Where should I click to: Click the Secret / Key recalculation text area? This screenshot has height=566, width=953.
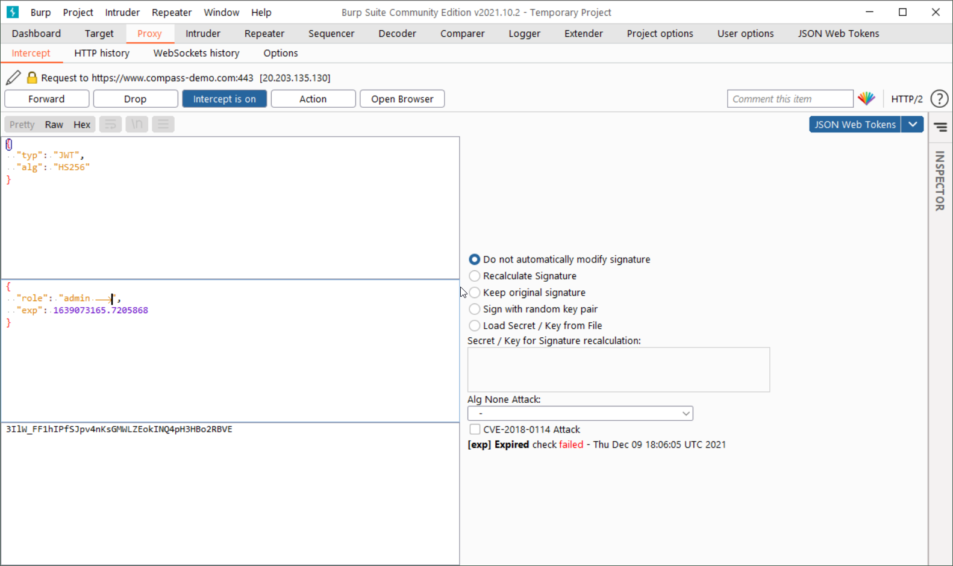tap(619, 370)
